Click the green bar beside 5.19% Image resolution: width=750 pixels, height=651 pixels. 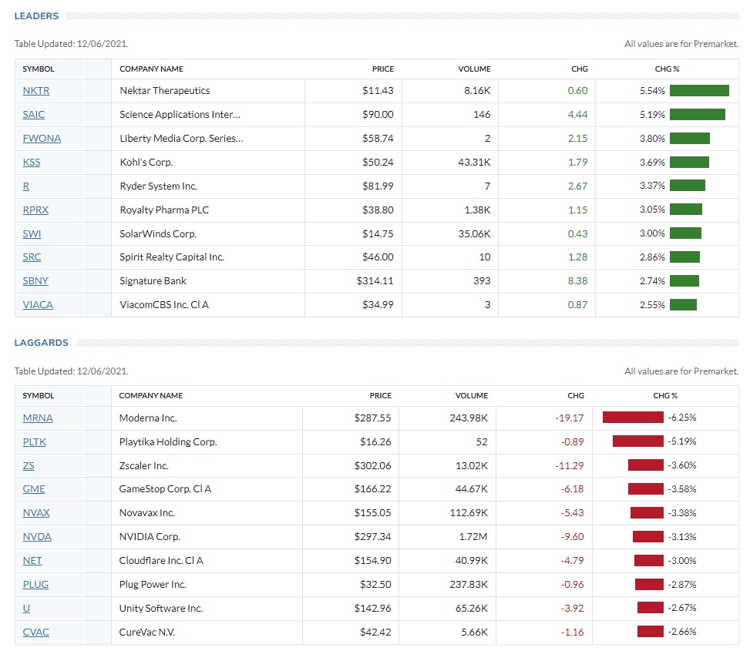pos(698,114)
